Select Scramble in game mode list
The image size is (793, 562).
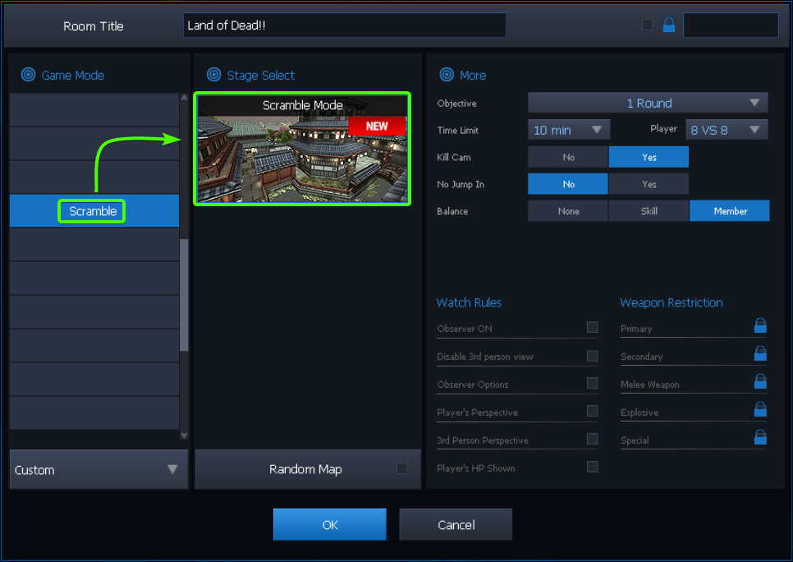pos(94,210)
